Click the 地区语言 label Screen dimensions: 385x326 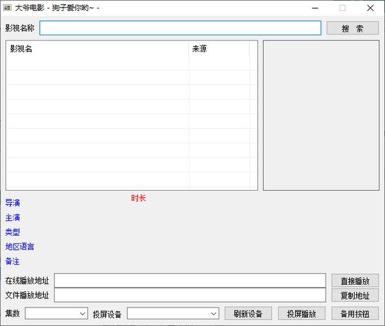(20, 246)
